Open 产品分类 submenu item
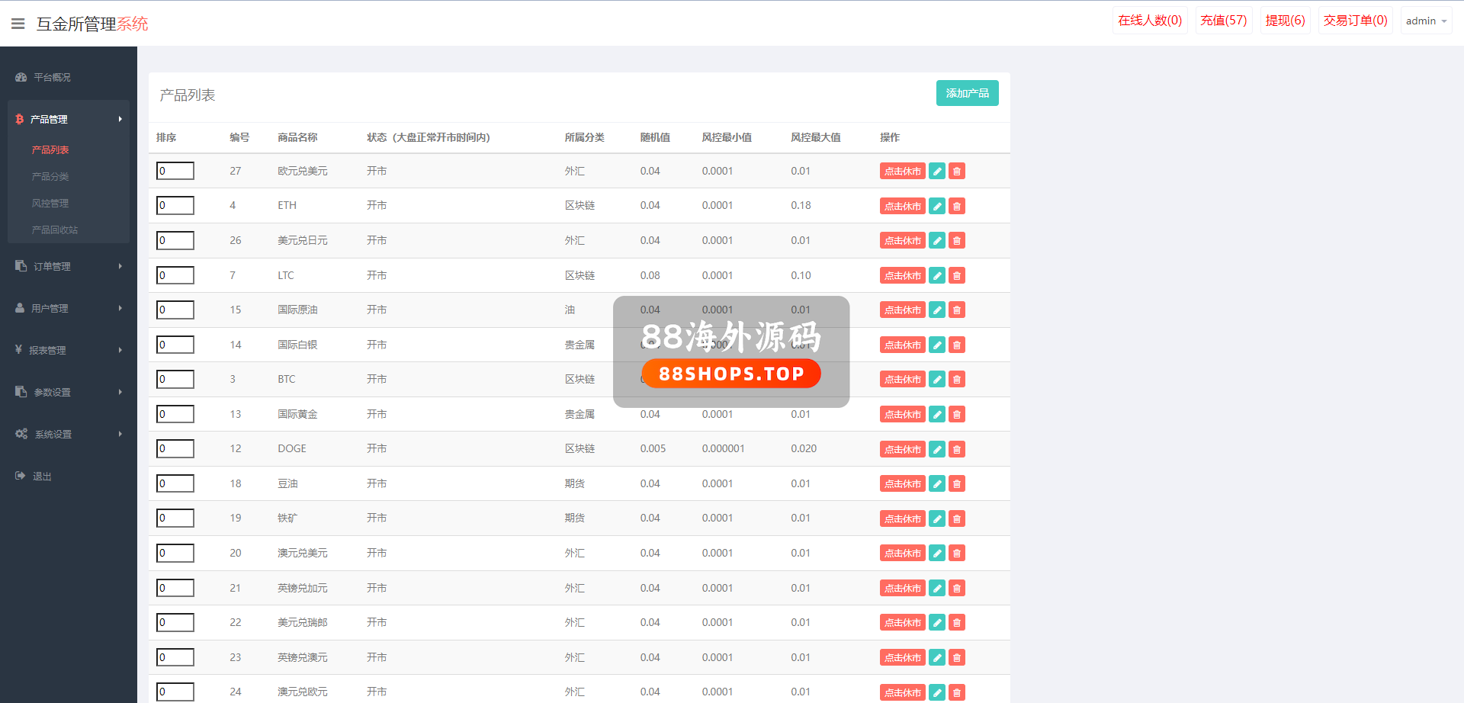 point(50,177)
